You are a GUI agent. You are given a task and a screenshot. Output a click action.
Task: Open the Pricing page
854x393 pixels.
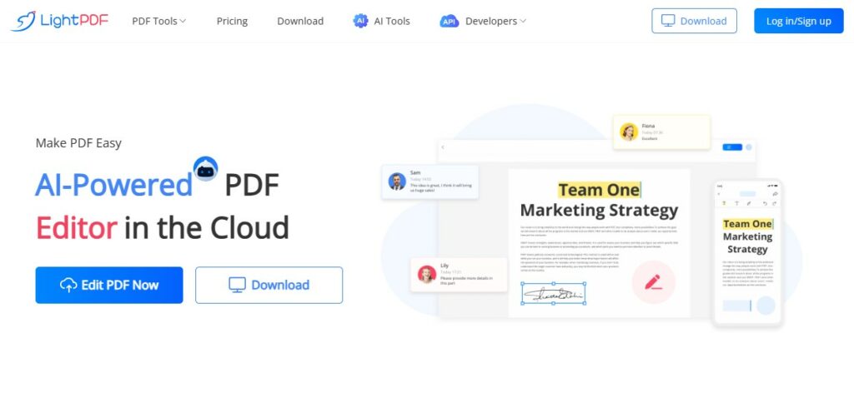[232, 21]
